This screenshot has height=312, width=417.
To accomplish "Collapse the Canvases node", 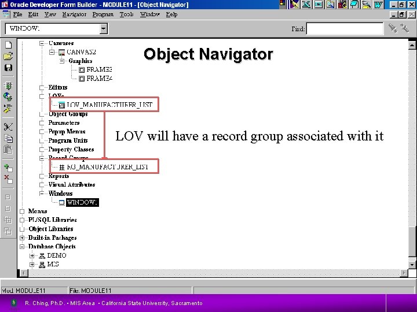I will point(42,43).
